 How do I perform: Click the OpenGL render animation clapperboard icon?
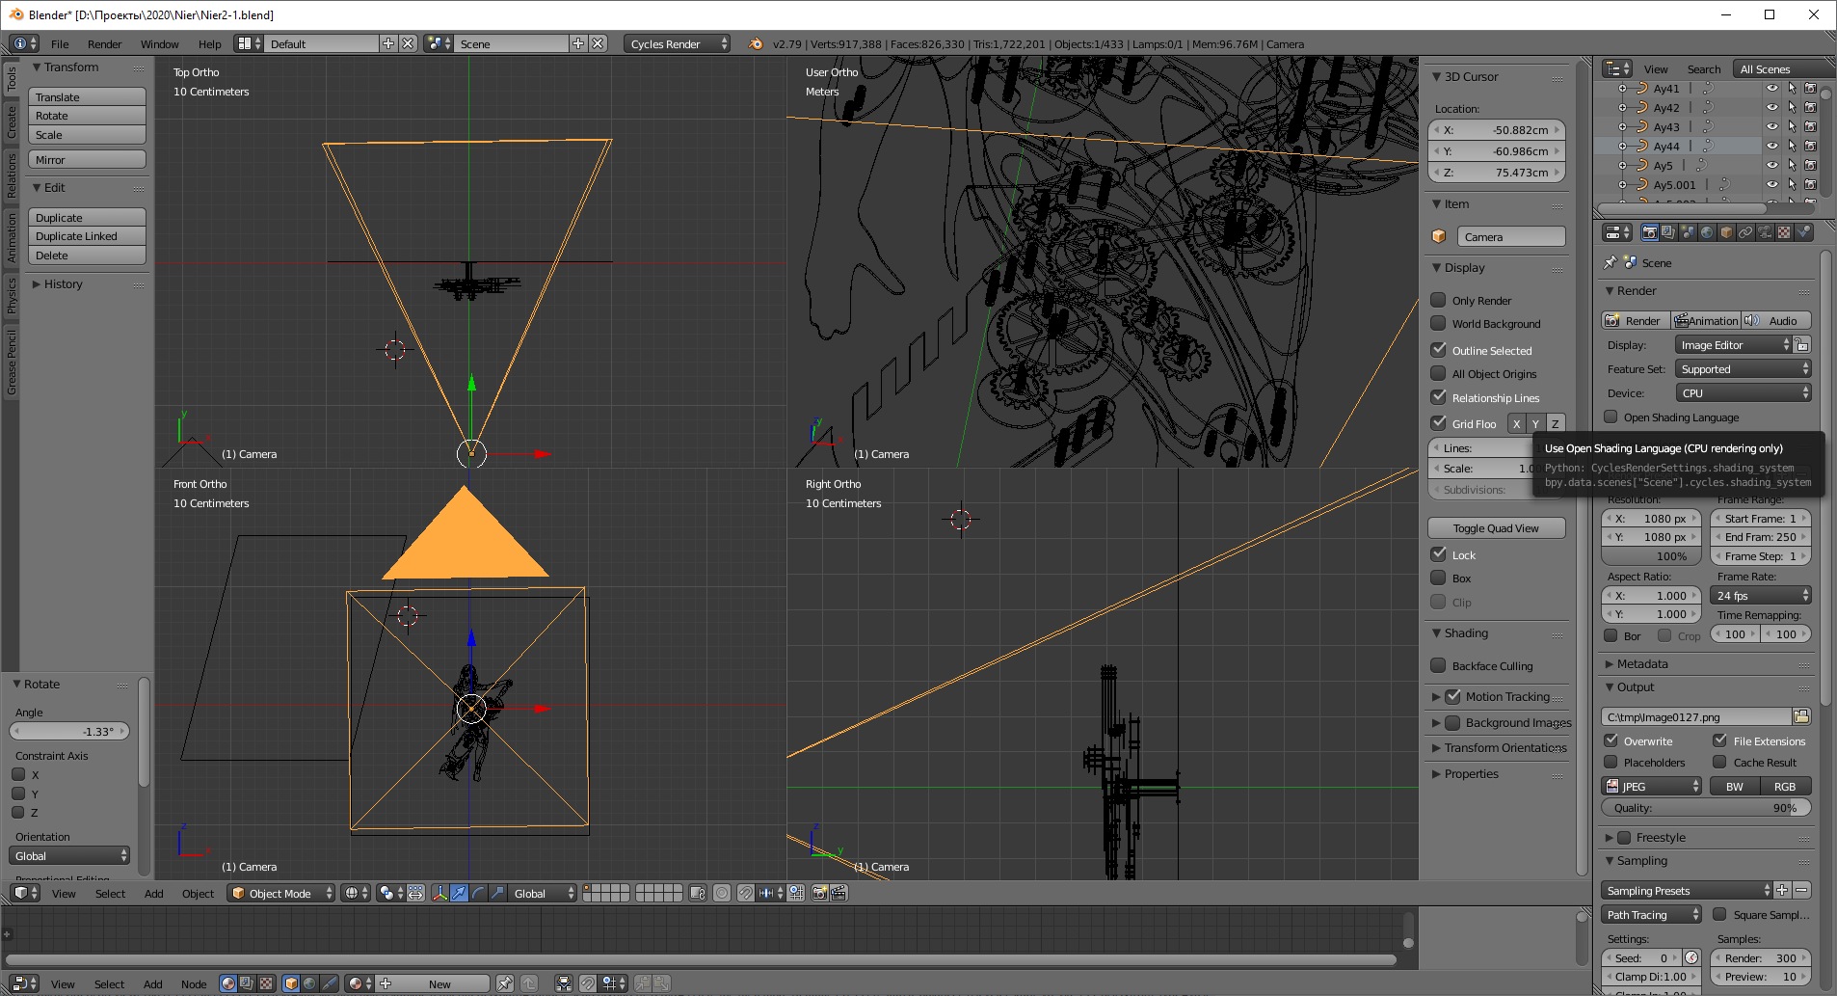[839, 893]
